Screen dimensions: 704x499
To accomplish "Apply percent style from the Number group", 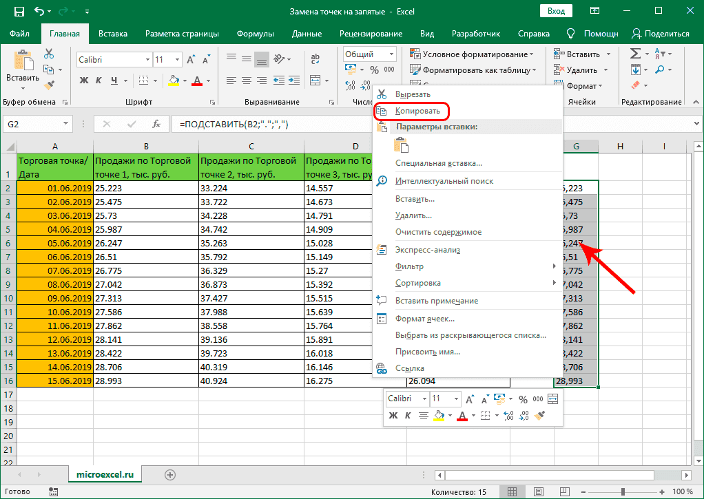I will coord(375,70).
